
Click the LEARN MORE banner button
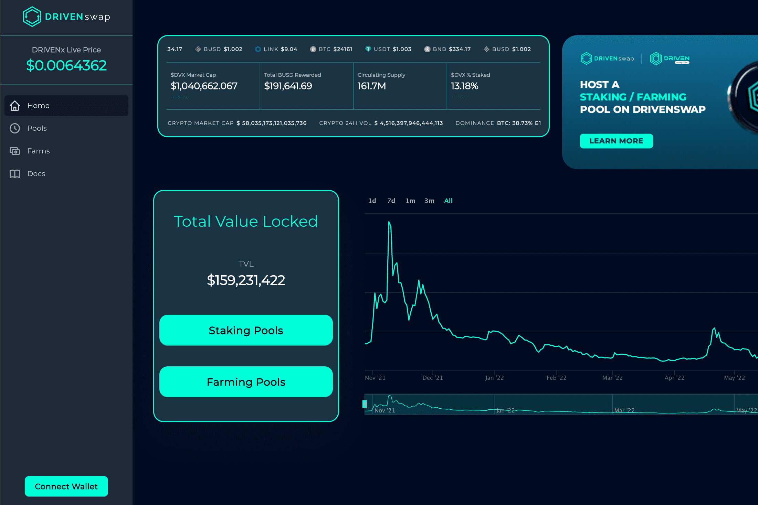pyautogui.click(x=616, y=141)
